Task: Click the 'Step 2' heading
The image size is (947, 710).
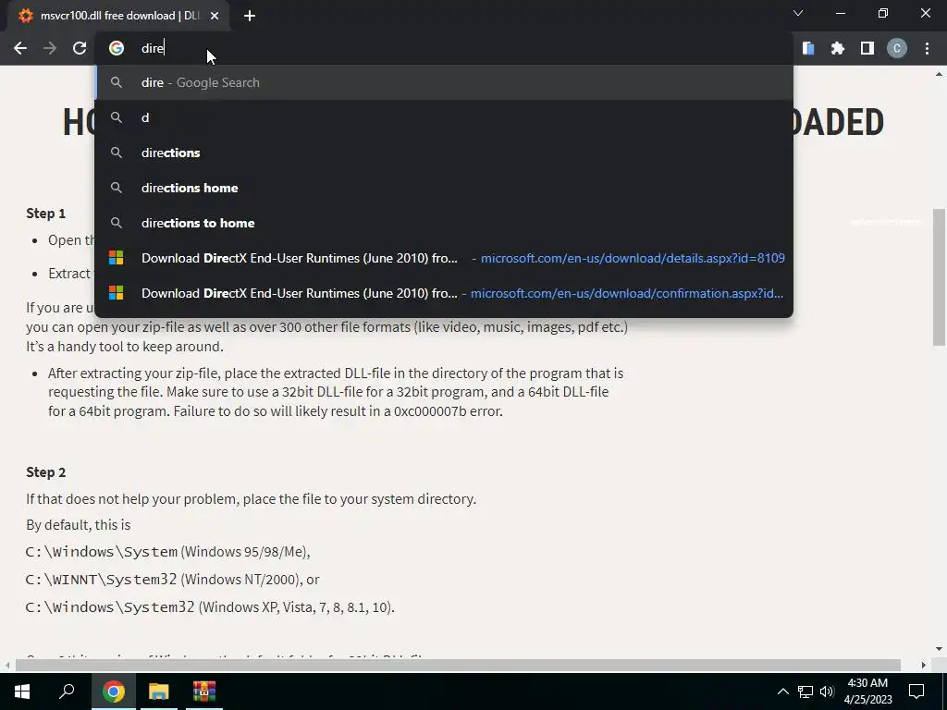Action: 45,472
